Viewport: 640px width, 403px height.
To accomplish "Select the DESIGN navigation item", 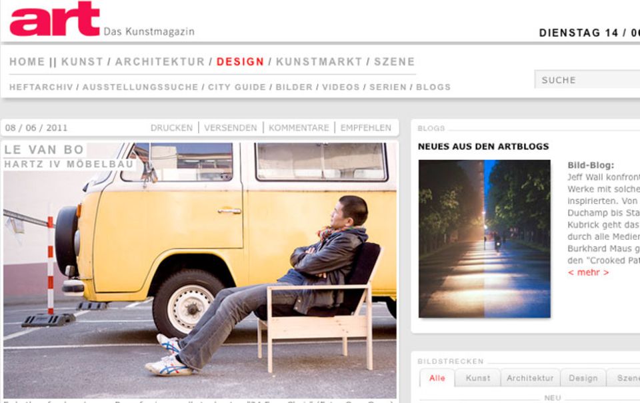I will click(x=240, y=61).
